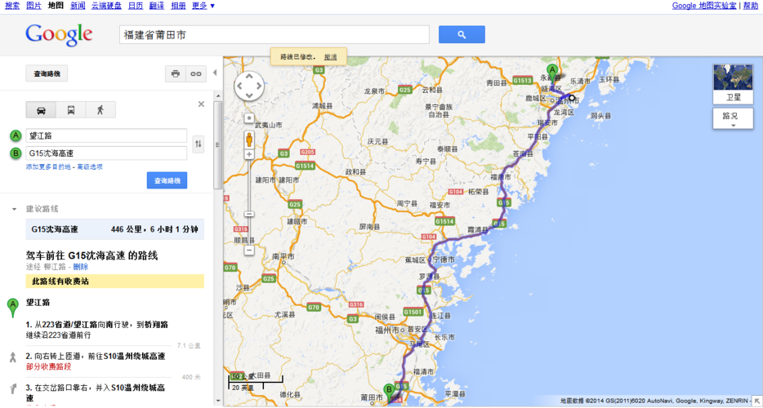Click the B destination marker near 莆田市

coord(388,392)
